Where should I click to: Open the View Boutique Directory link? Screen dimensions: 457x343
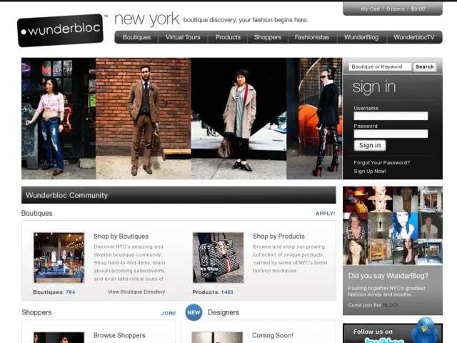tap(136, 292)
